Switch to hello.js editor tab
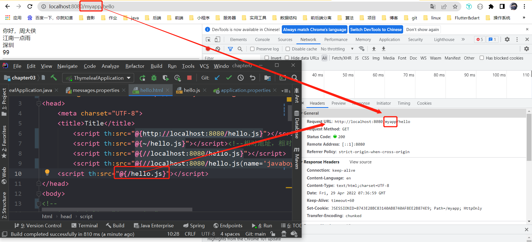 (x=192, y=90)
